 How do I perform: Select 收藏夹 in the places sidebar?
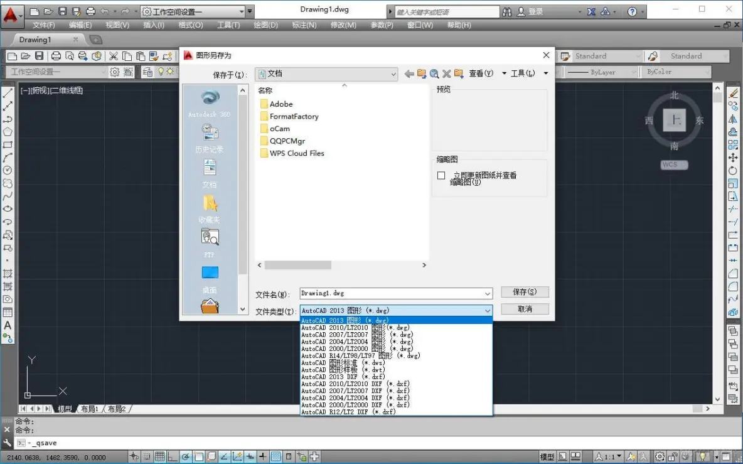(x=210, y=208)
